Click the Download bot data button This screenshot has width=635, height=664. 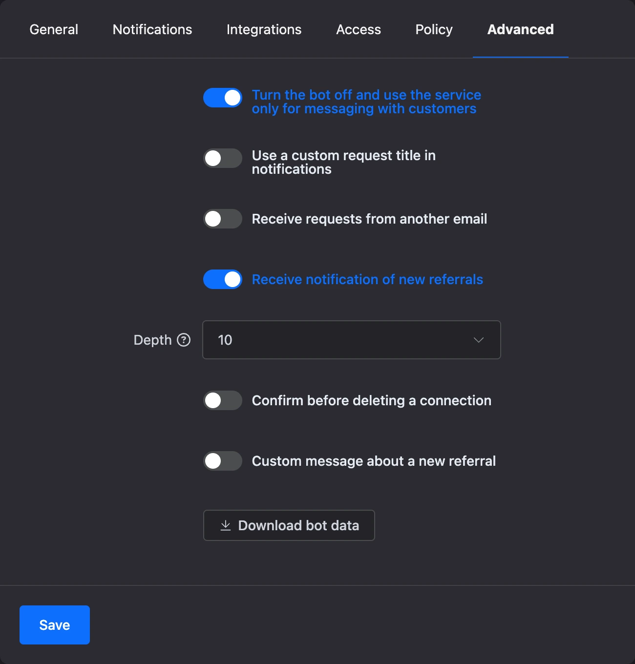(289, 525)
